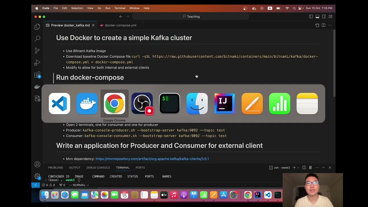368x207 pixels.
Task: Click errors and warnings count in status bar
Action: pyautogui.click(x=48, y=185)
